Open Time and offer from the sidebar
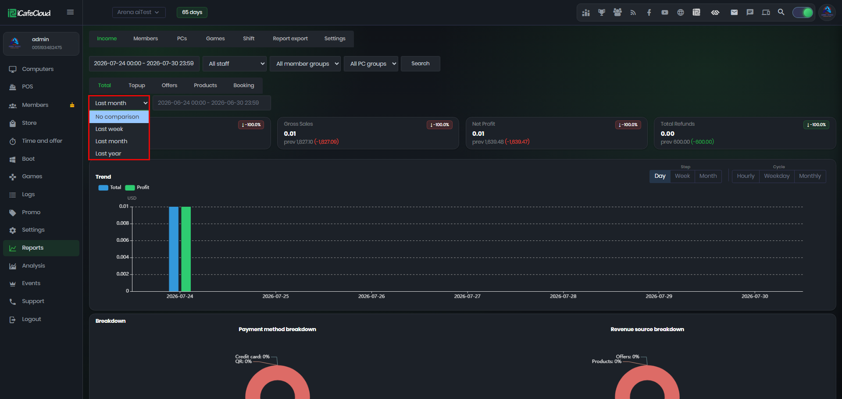Screen dimensions: 842x399 pos(41,141)
